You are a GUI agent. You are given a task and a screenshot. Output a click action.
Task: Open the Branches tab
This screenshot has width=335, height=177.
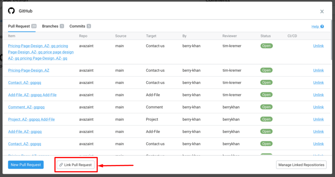pos(53,26)
